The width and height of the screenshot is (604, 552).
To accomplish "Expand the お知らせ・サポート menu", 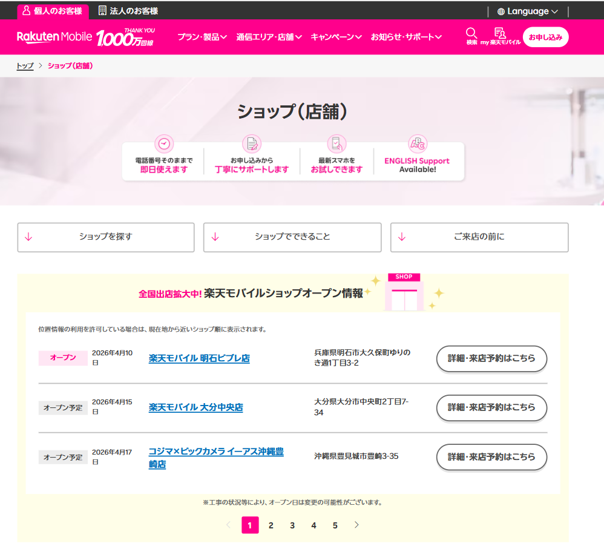I will tap(406, 37).
